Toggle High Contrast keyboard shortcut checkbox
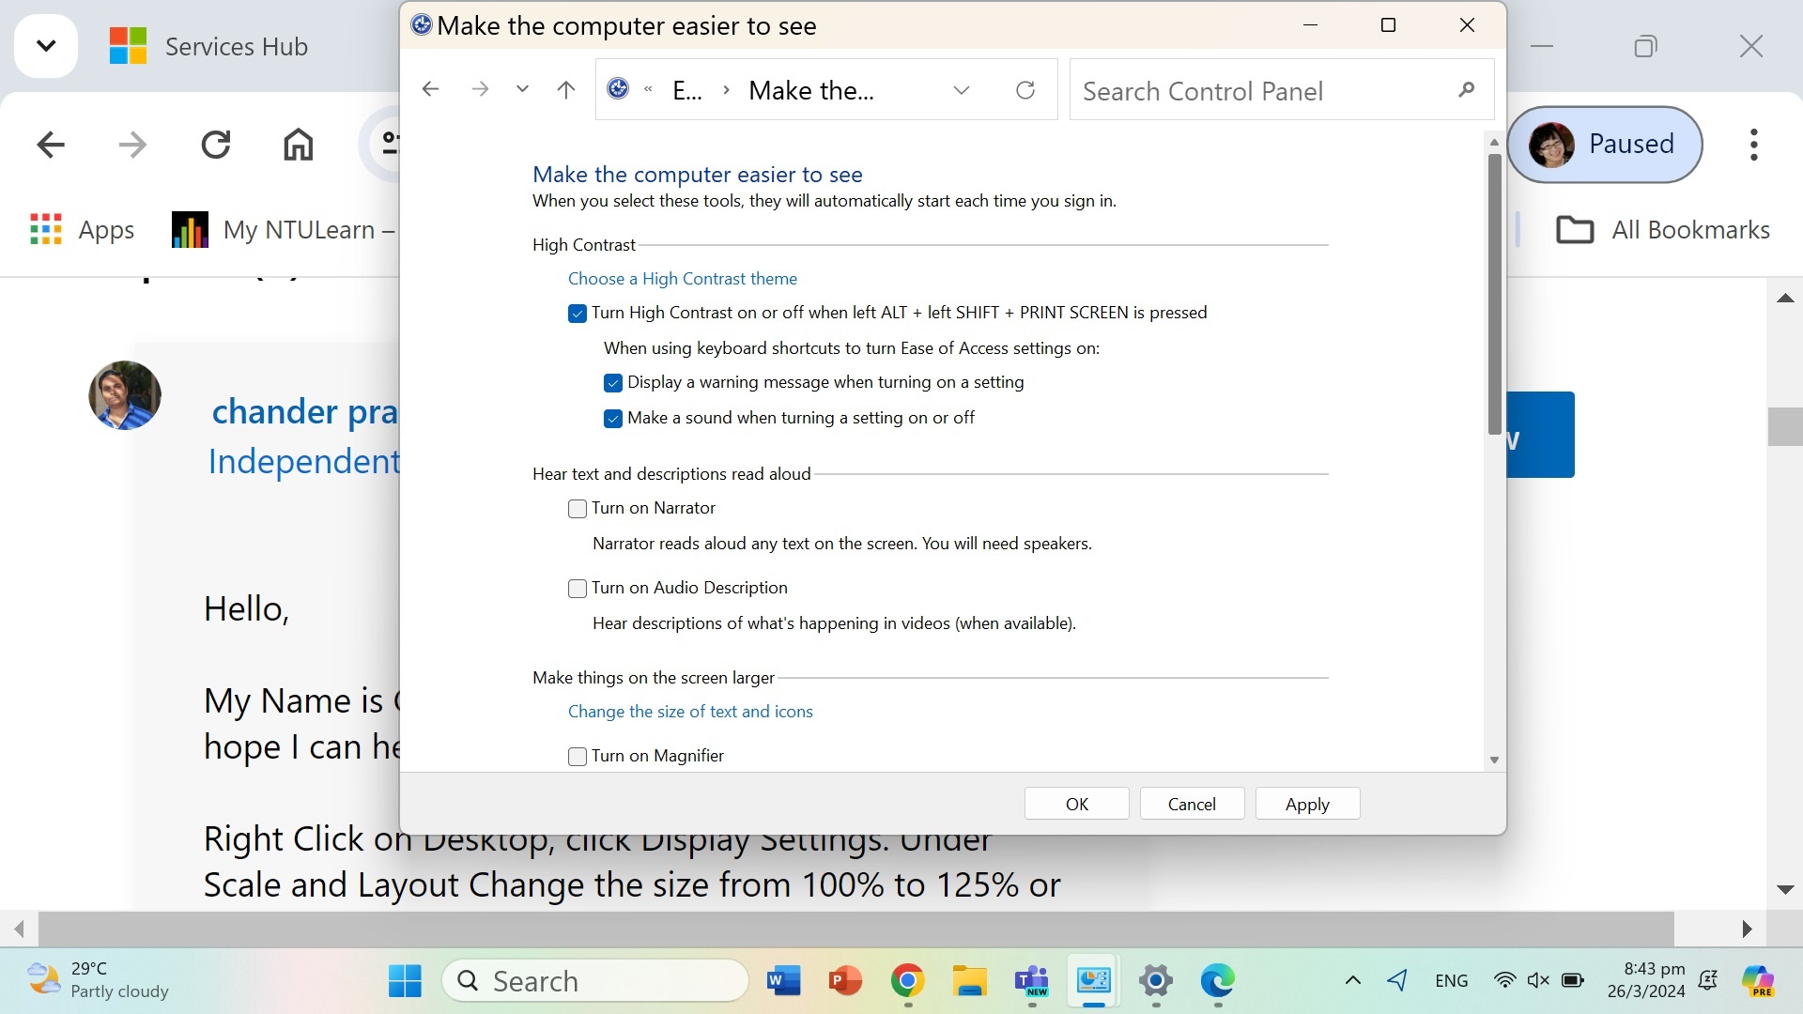Viewport: 1803px width, 1014px height. (x=578, y=312)
